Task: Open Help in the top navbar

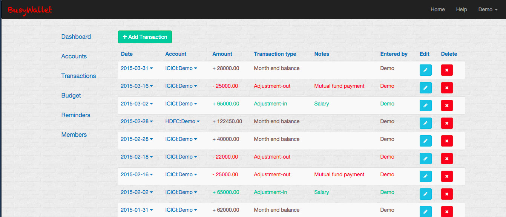Action: click(462, 9)
